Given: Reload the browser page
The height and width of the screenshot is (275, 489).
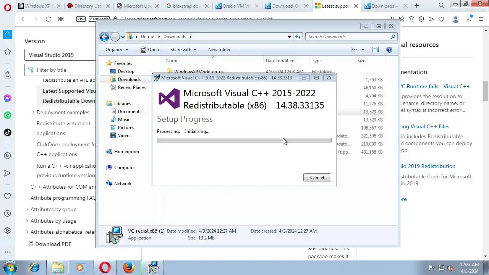Looking at the screenshot, I should pos(48,19).
